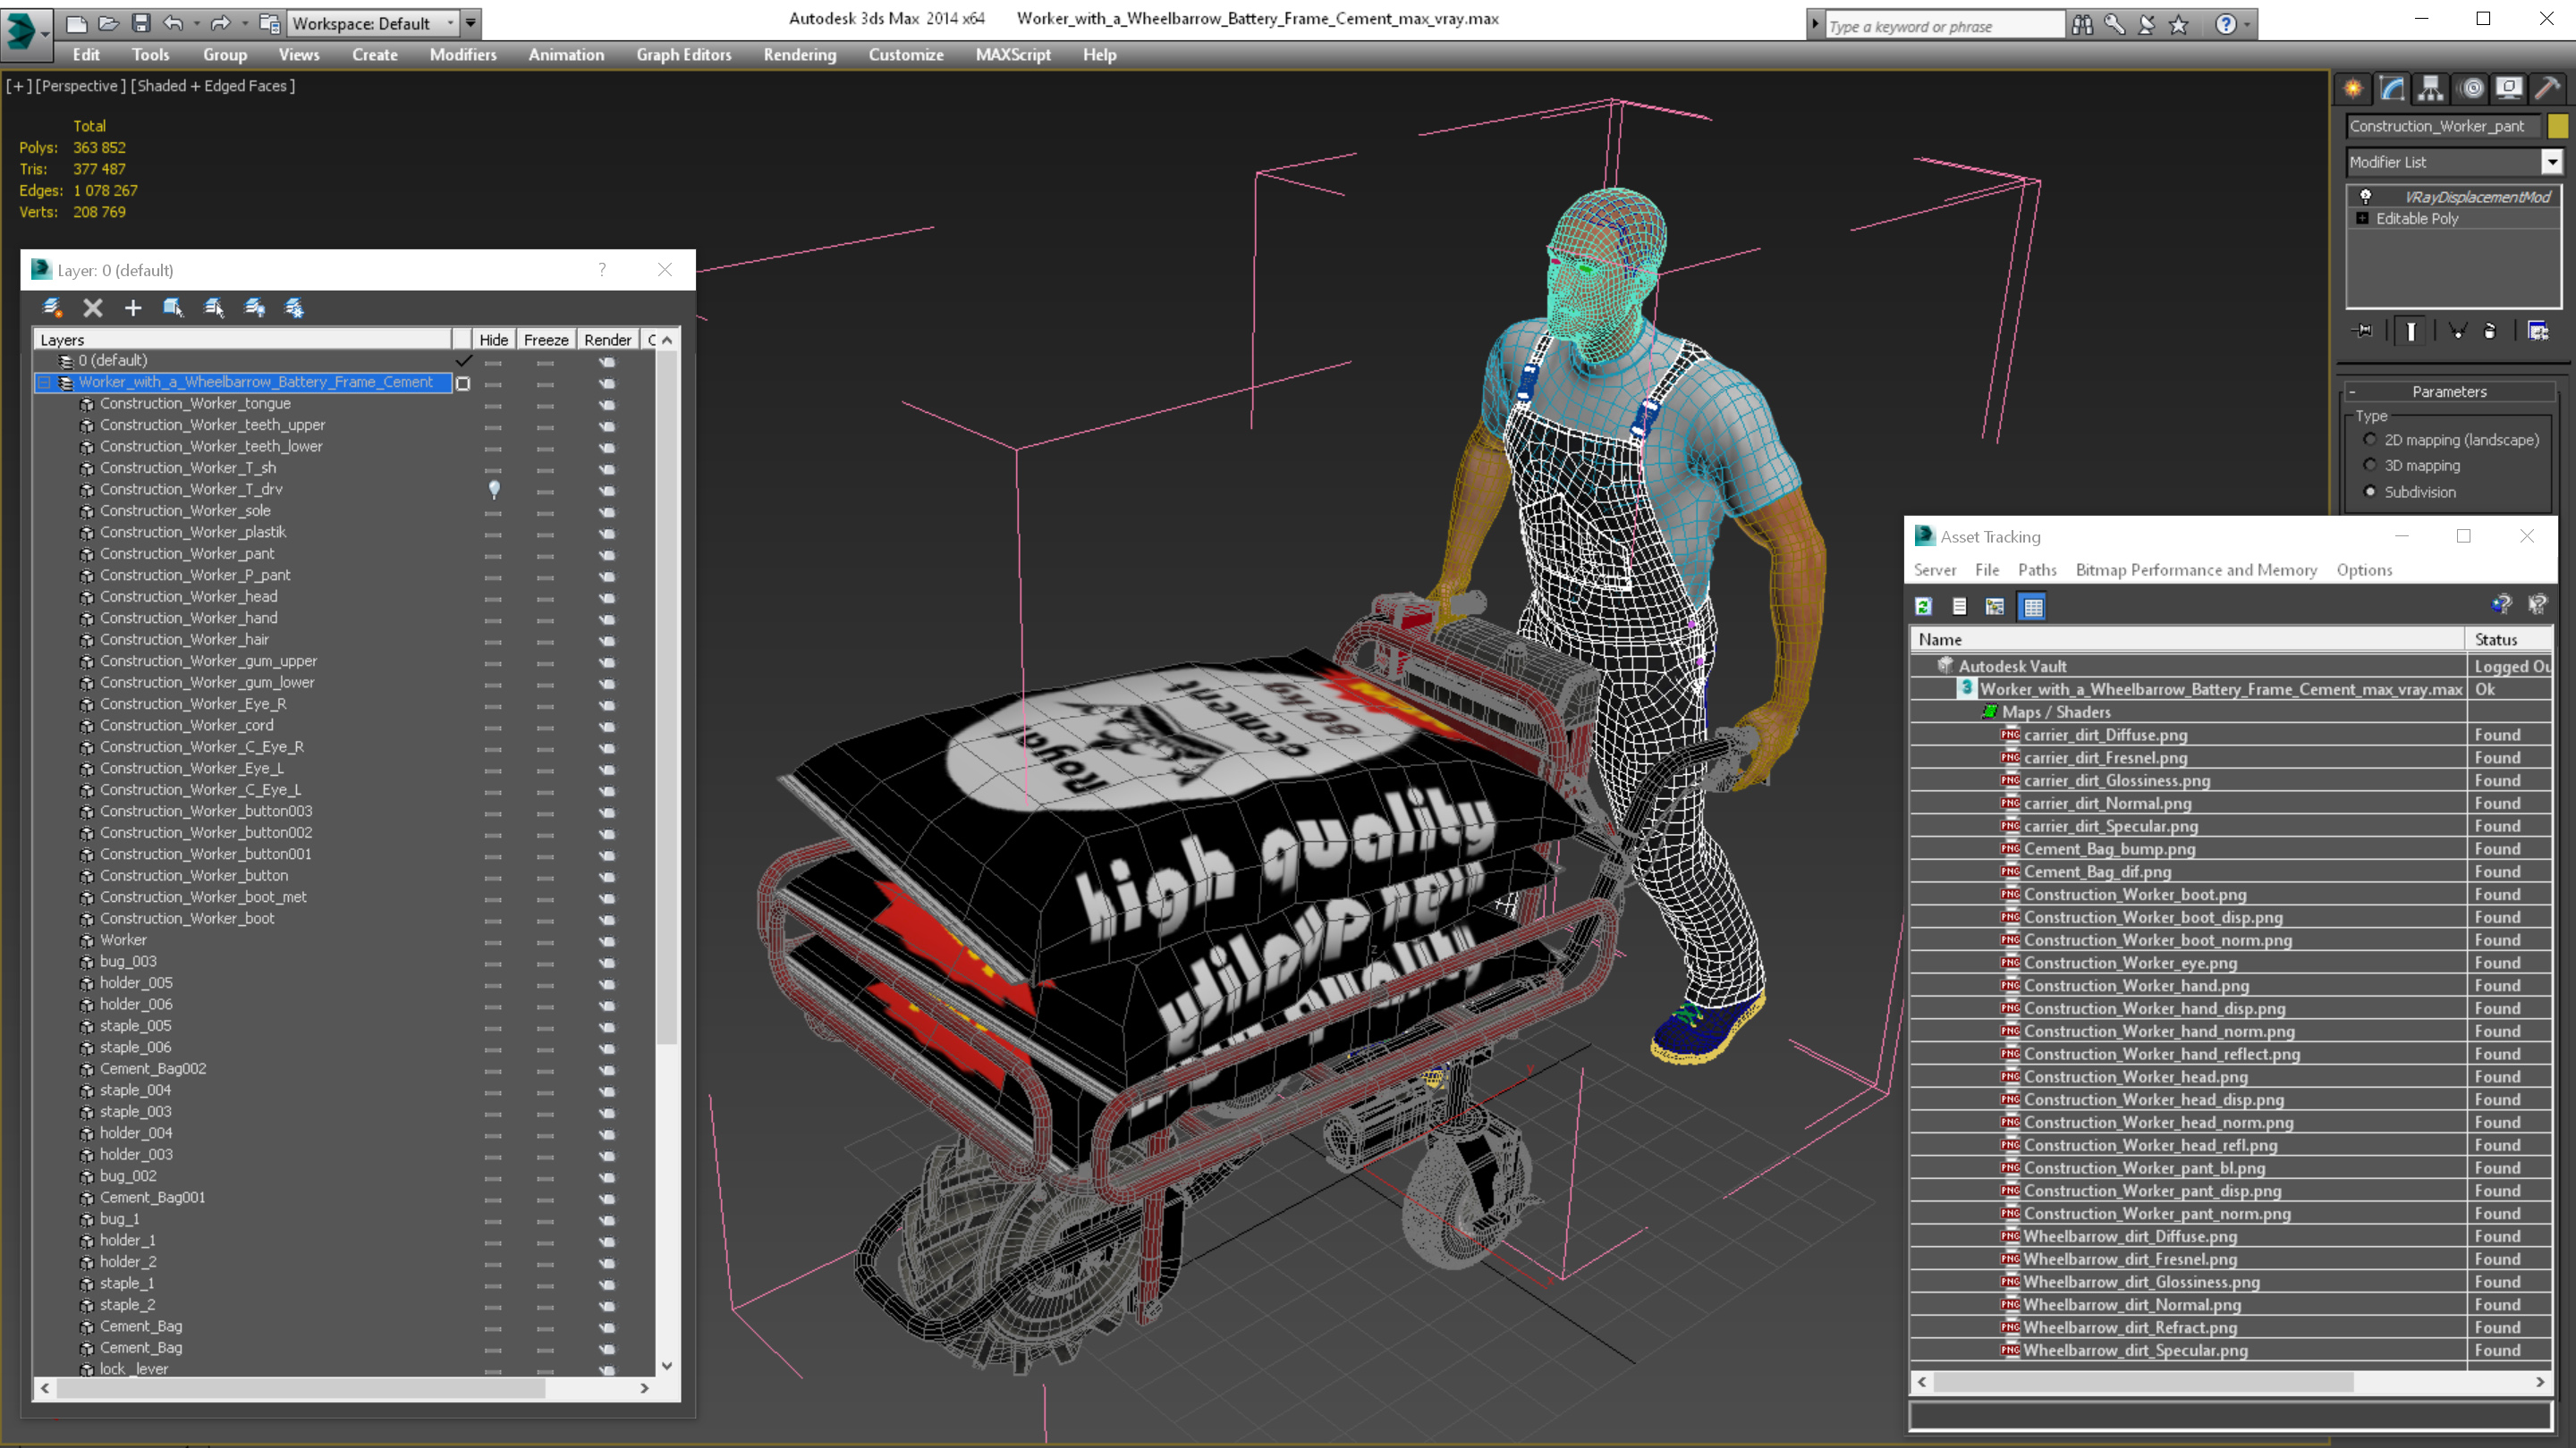
Task: Toggle Hide for Construction_Worker_T_drv
Action: (494, 490)
